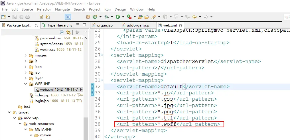The width and height of the screenshot is (290, 140).
Task: Click the New Java Class icon
Action: point(95,17)
